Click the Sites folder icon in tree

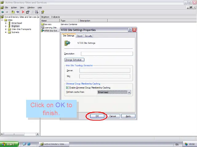click(6, 20)
